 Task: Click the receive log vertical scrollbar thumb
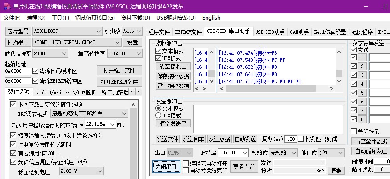pos(339,73)
